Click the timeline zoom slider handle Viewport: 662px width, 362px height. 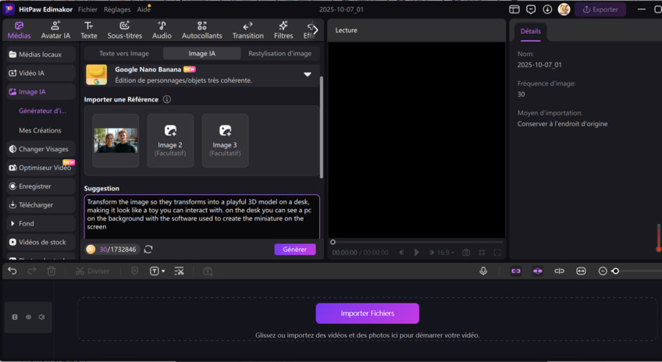pyautogui.click(x=615, y=271)
